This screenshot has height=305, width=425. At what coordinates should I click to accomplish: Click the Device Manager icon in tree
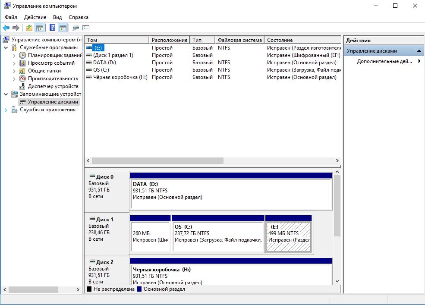click(22, 86)
